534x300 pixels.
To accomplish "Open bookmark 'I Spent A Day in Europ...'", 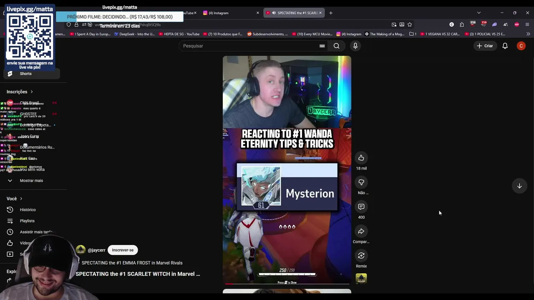I will (90, 34).
